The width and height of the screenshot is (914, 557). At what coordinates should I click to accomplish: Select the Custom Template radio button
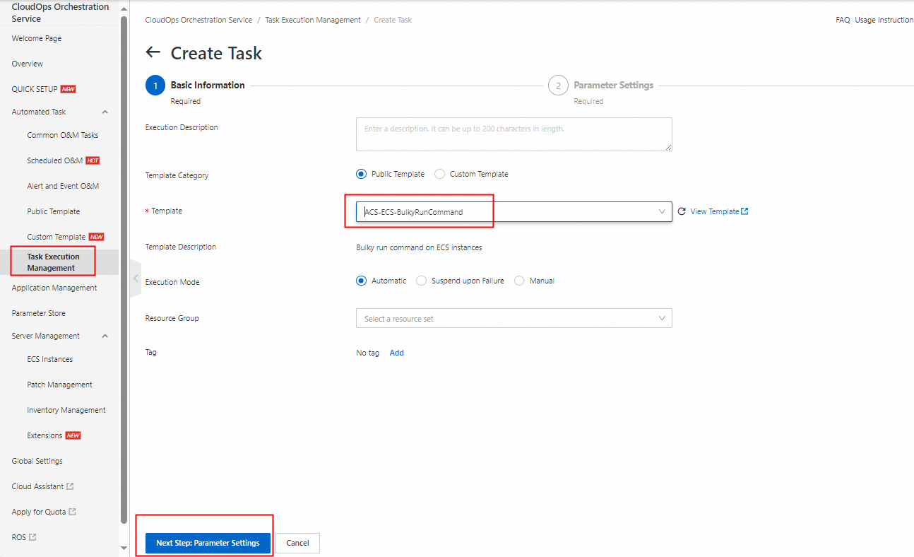pyautogui.click(x=440, y=174)
